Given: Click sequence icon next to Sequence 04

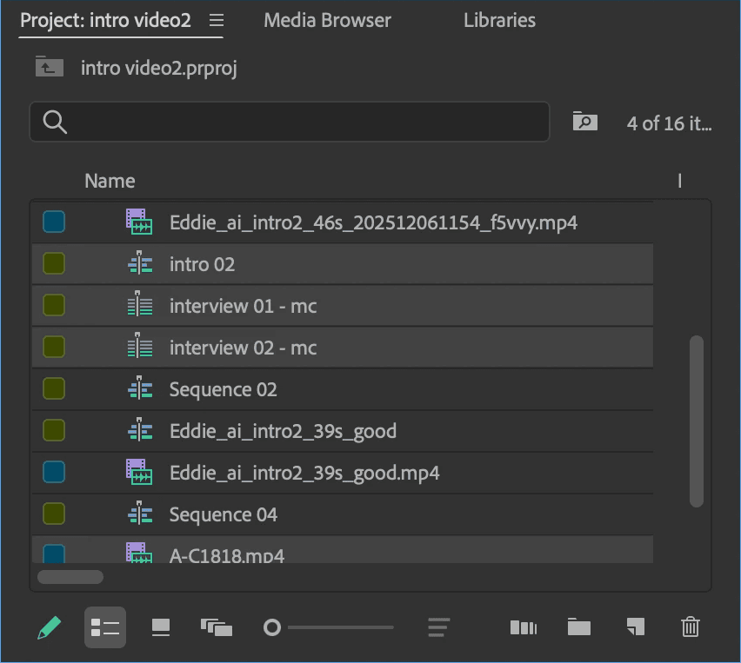Looking at the screenshot, I should (x=140, y=513).
